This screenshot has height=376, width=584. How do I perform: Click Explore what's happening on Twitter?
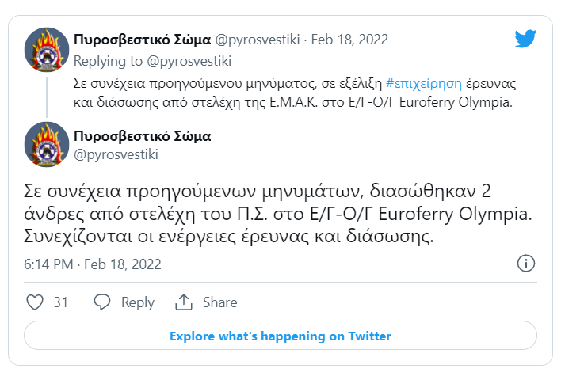(x=281, y=336)
